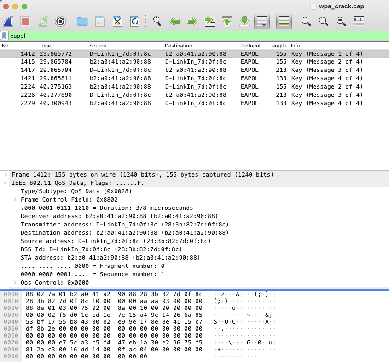Start capturing packets with the shark fin icon
Image resolution: width=389 pixels, height=362 pixels.
pos(8,21)
